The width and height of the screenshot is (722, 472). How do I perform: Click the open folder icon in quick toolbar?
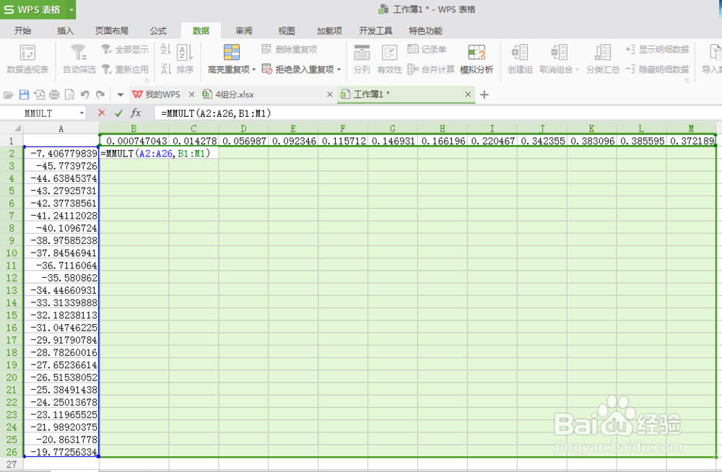[x=8, y=95]
